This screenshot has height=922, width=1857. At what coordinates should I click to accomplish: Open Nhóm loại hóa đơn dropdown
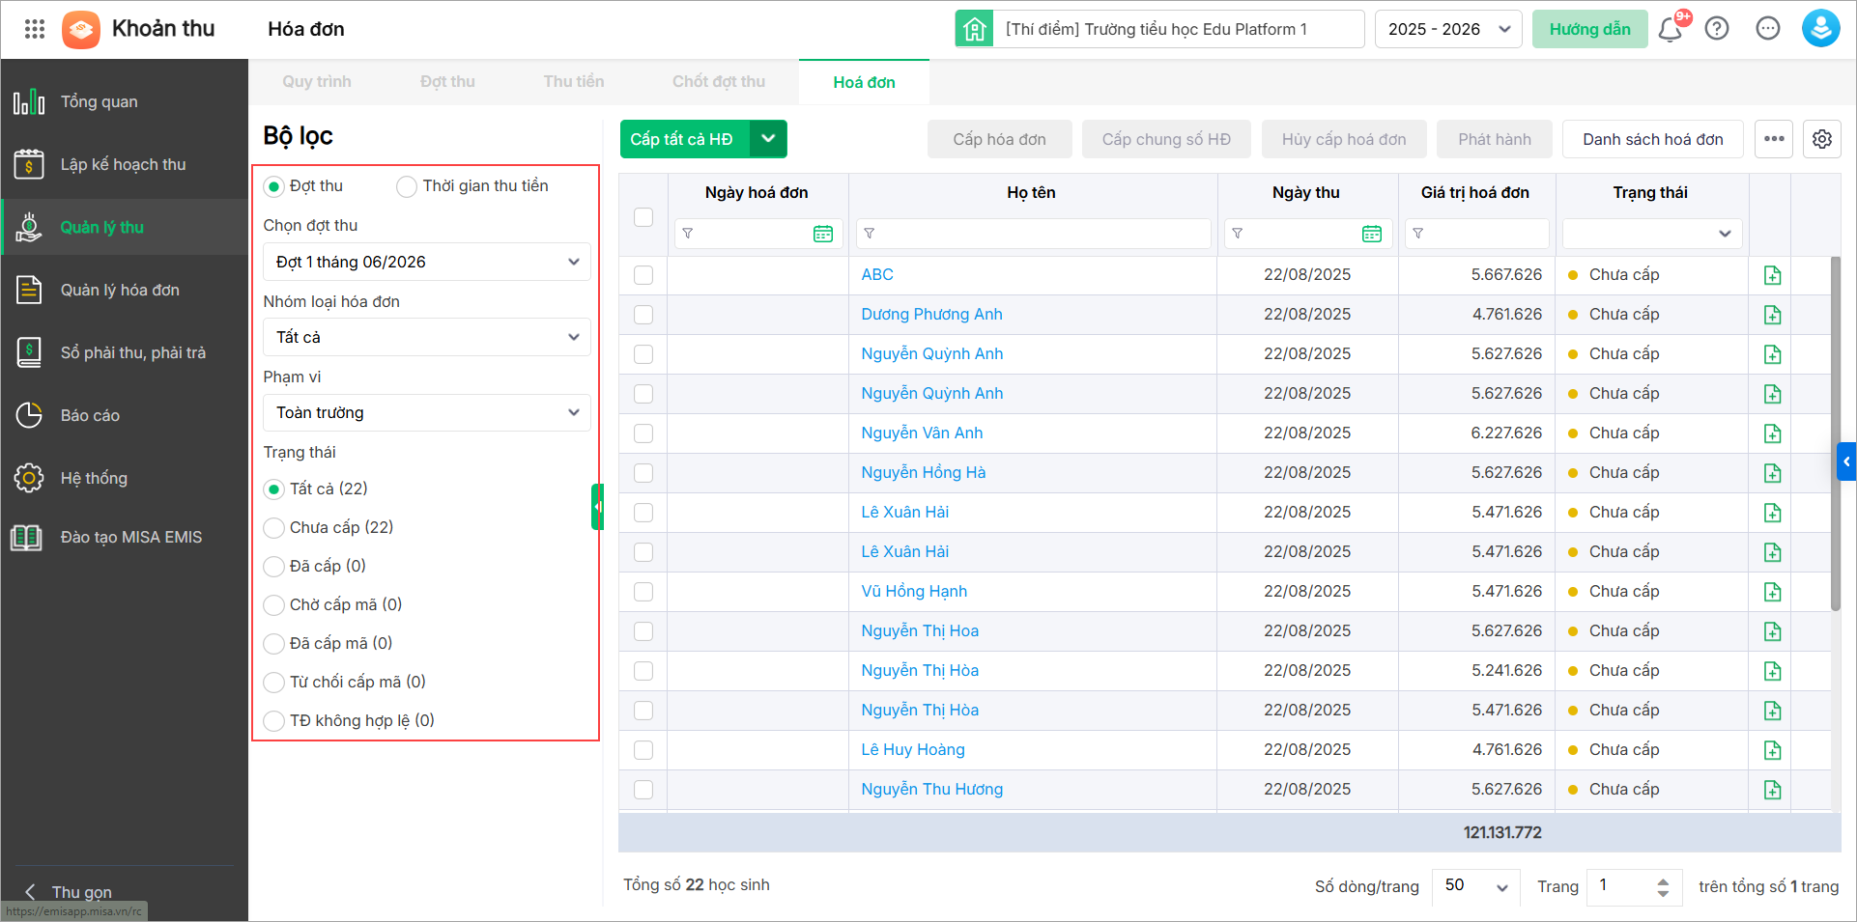(x=427, y=337)
